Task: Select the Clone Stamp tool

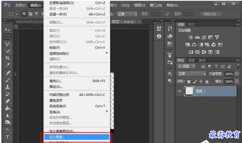Action: (x=7, y=87)
